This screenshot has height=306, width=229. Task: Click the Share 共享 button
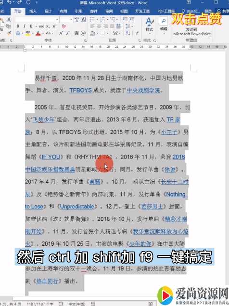tap(223, 11)
